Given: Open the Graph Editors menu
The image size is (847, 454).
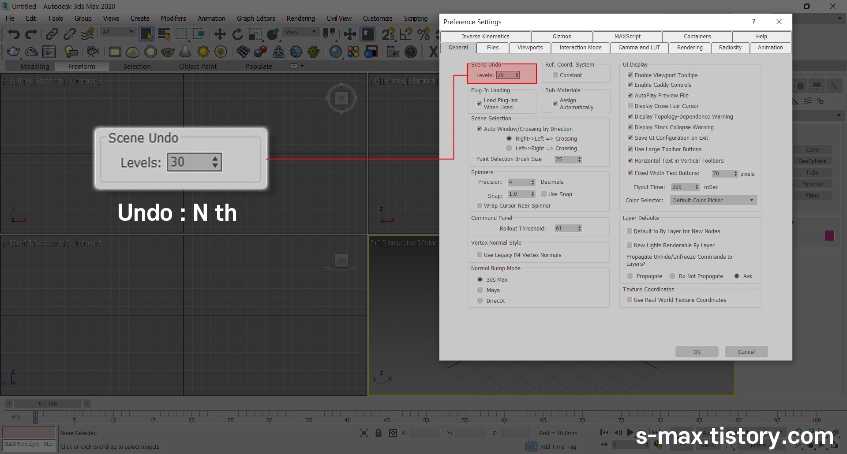Looking at the screenshot, I should pos(256,19).
